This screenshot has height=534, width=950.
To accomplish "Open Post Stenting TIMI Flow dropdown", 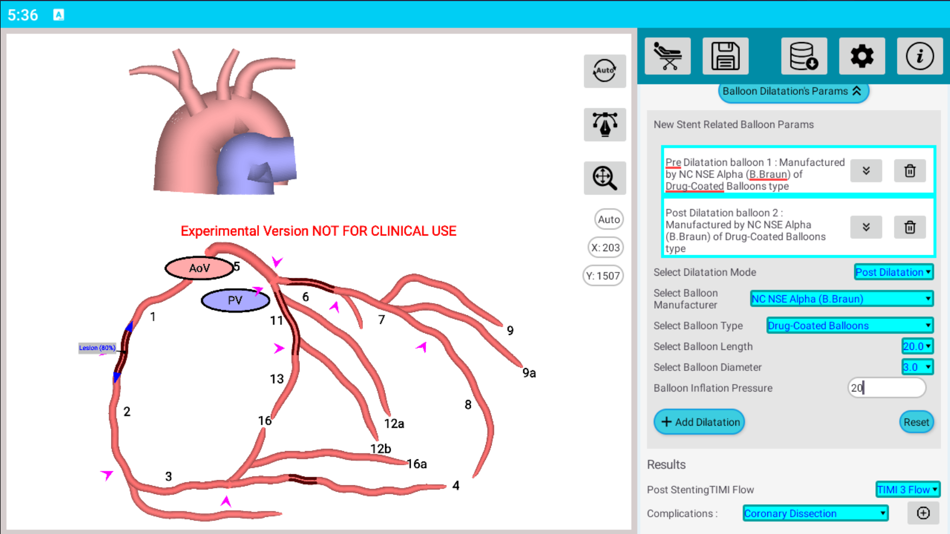I will click(907, 490).
